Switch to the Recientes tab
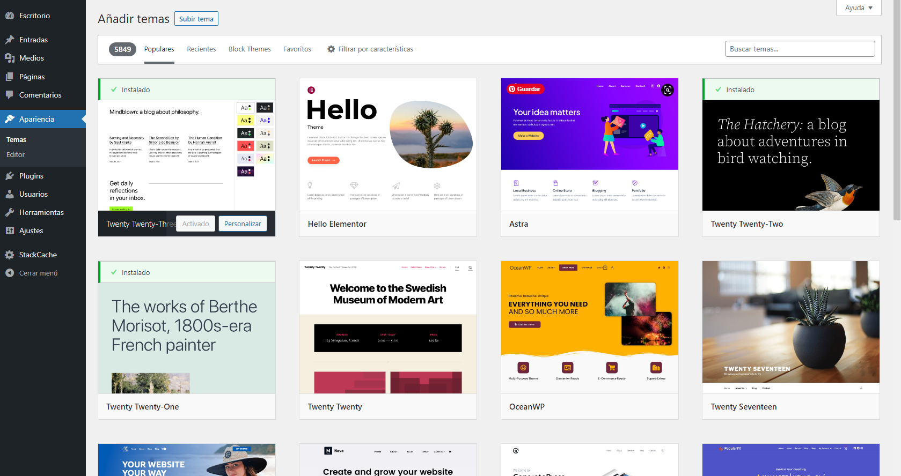The image size is (901, 476). 201,49
